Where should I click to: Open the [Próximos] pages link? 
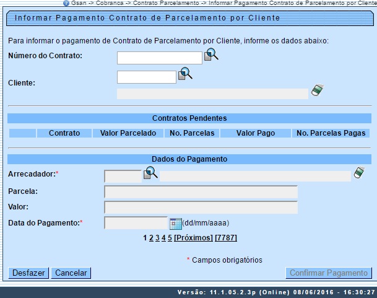click(x=193, y=238)
